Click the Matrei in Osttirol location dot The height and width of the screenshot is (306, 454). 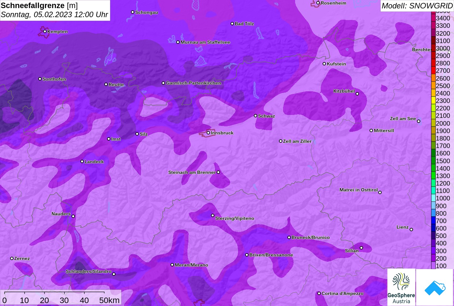tap(380, 192)
